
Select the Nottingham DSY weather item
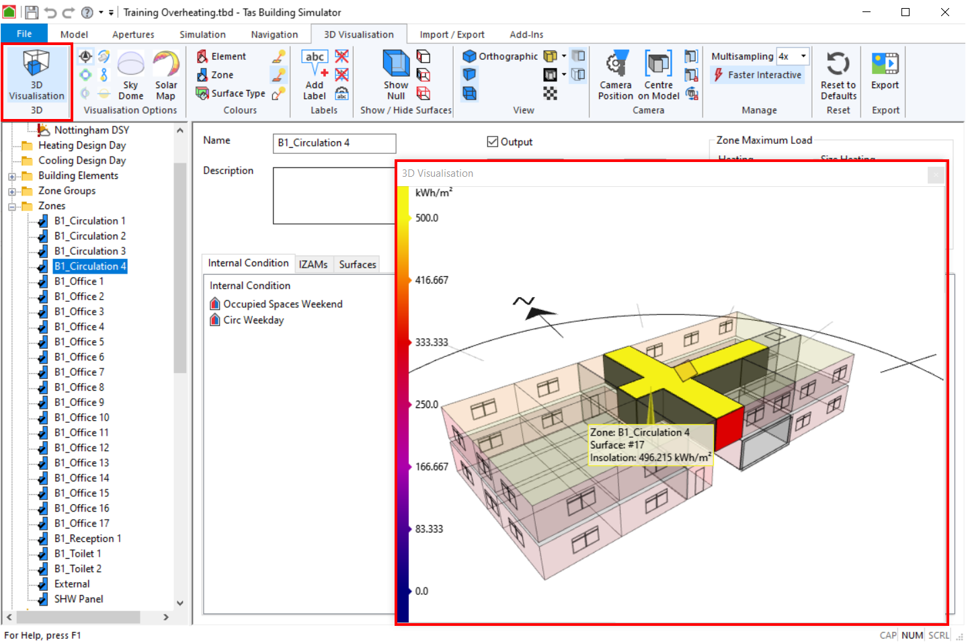[91, 130]
